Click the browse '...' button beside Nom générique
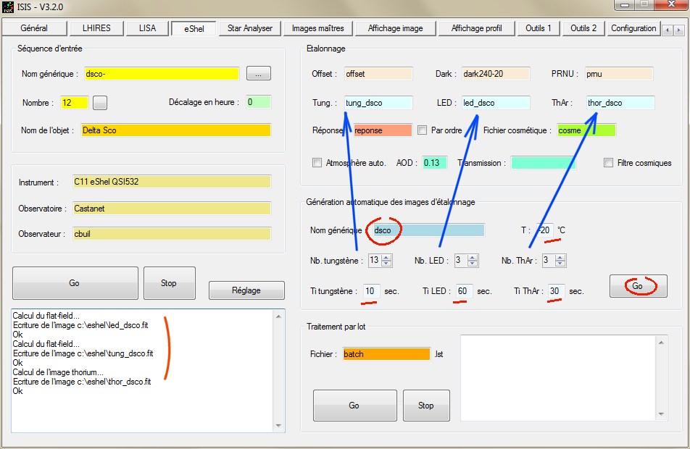 pos(258,73)
